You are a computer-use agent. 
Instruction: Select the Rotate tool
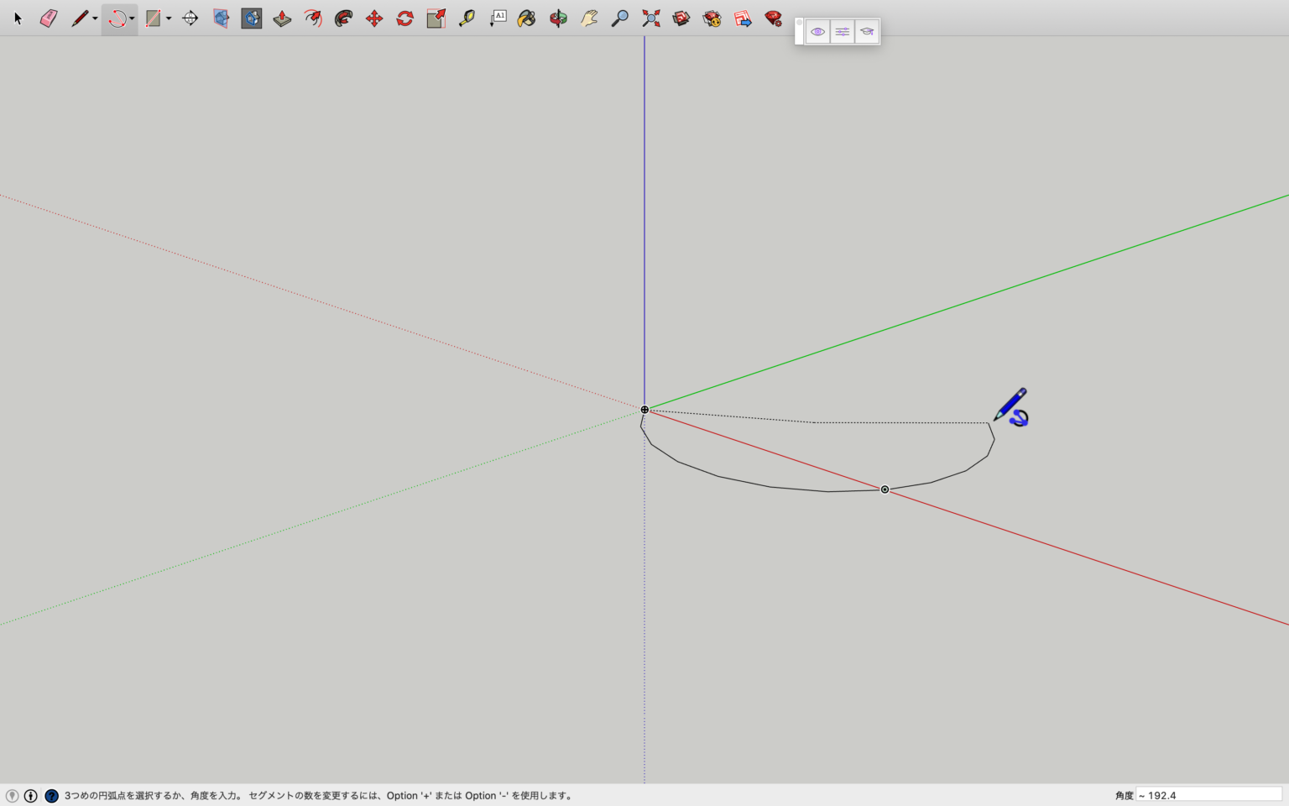(405, 18)
